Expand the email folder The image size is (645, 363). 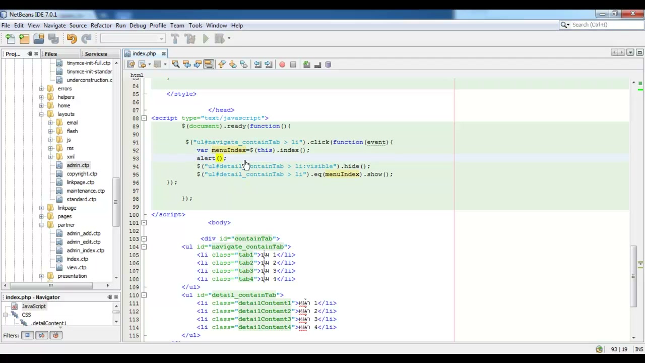point(50,123)
